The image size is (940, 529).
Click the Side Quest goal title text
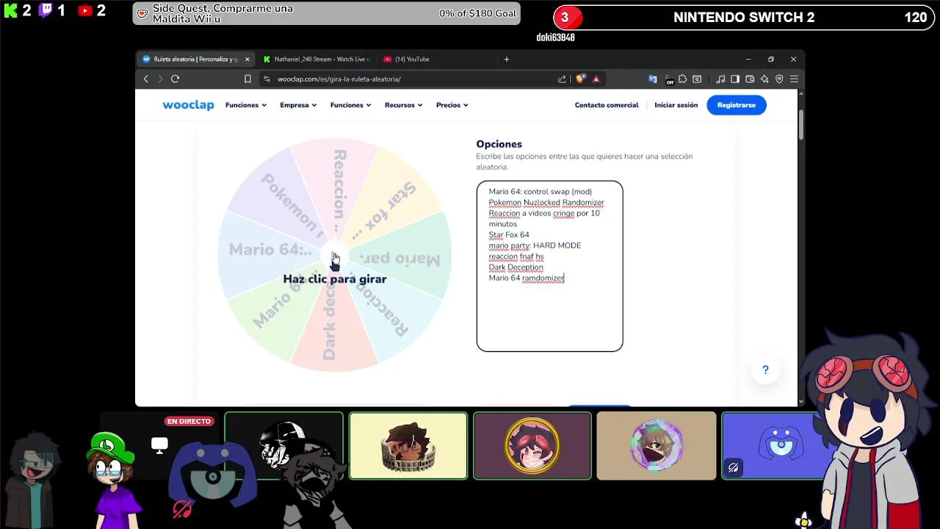tap(223, 13)
